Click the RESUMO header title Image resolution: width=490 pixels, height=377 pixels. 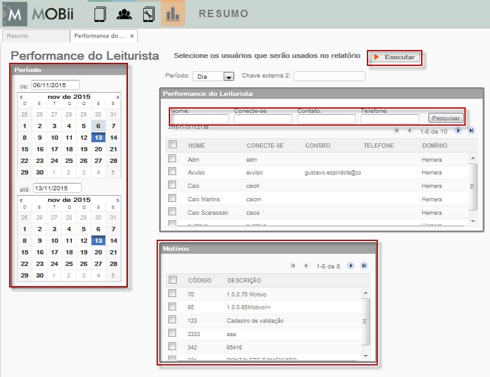pos(224,13)
